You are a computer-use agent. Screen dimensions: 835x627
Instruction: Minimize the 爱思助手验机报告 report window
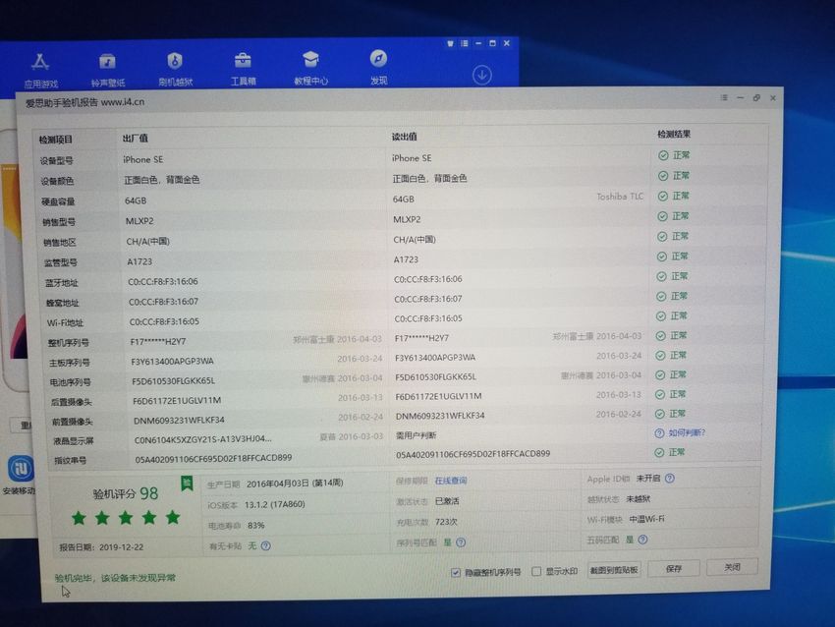(x=741, y=98)
